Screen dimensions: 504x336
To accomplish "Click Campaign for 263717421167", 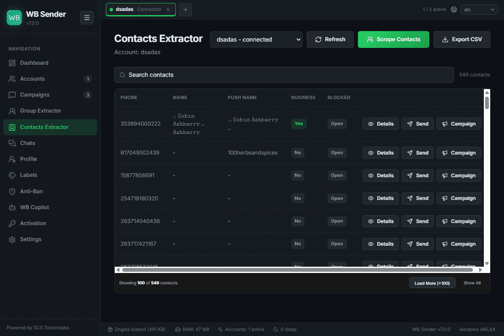I will click(459, 244).
